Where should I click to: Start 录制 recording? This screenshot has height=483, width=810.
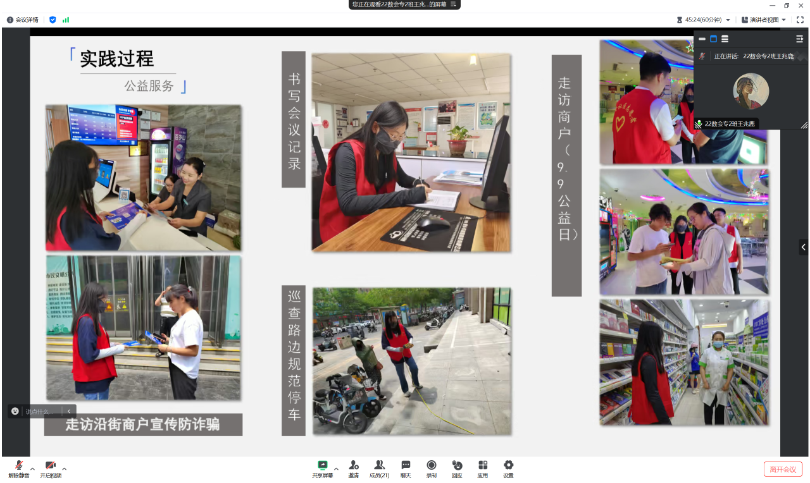[431, 468]
